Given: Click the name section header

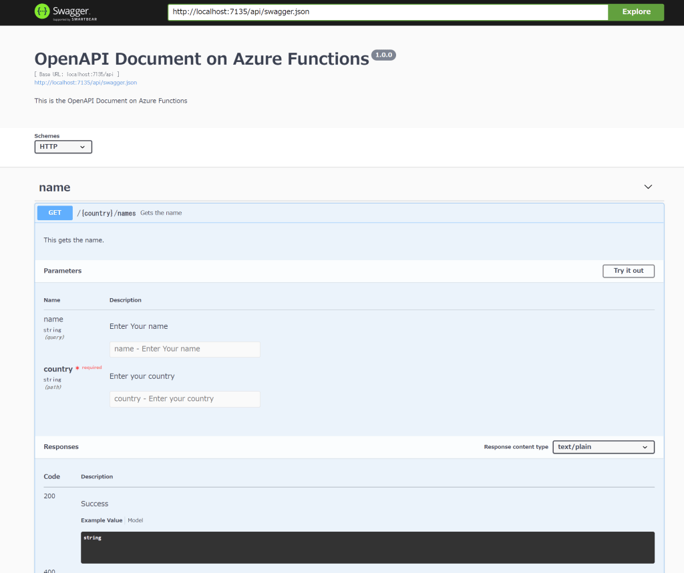Looking at the screenshot, I should 54,187.
